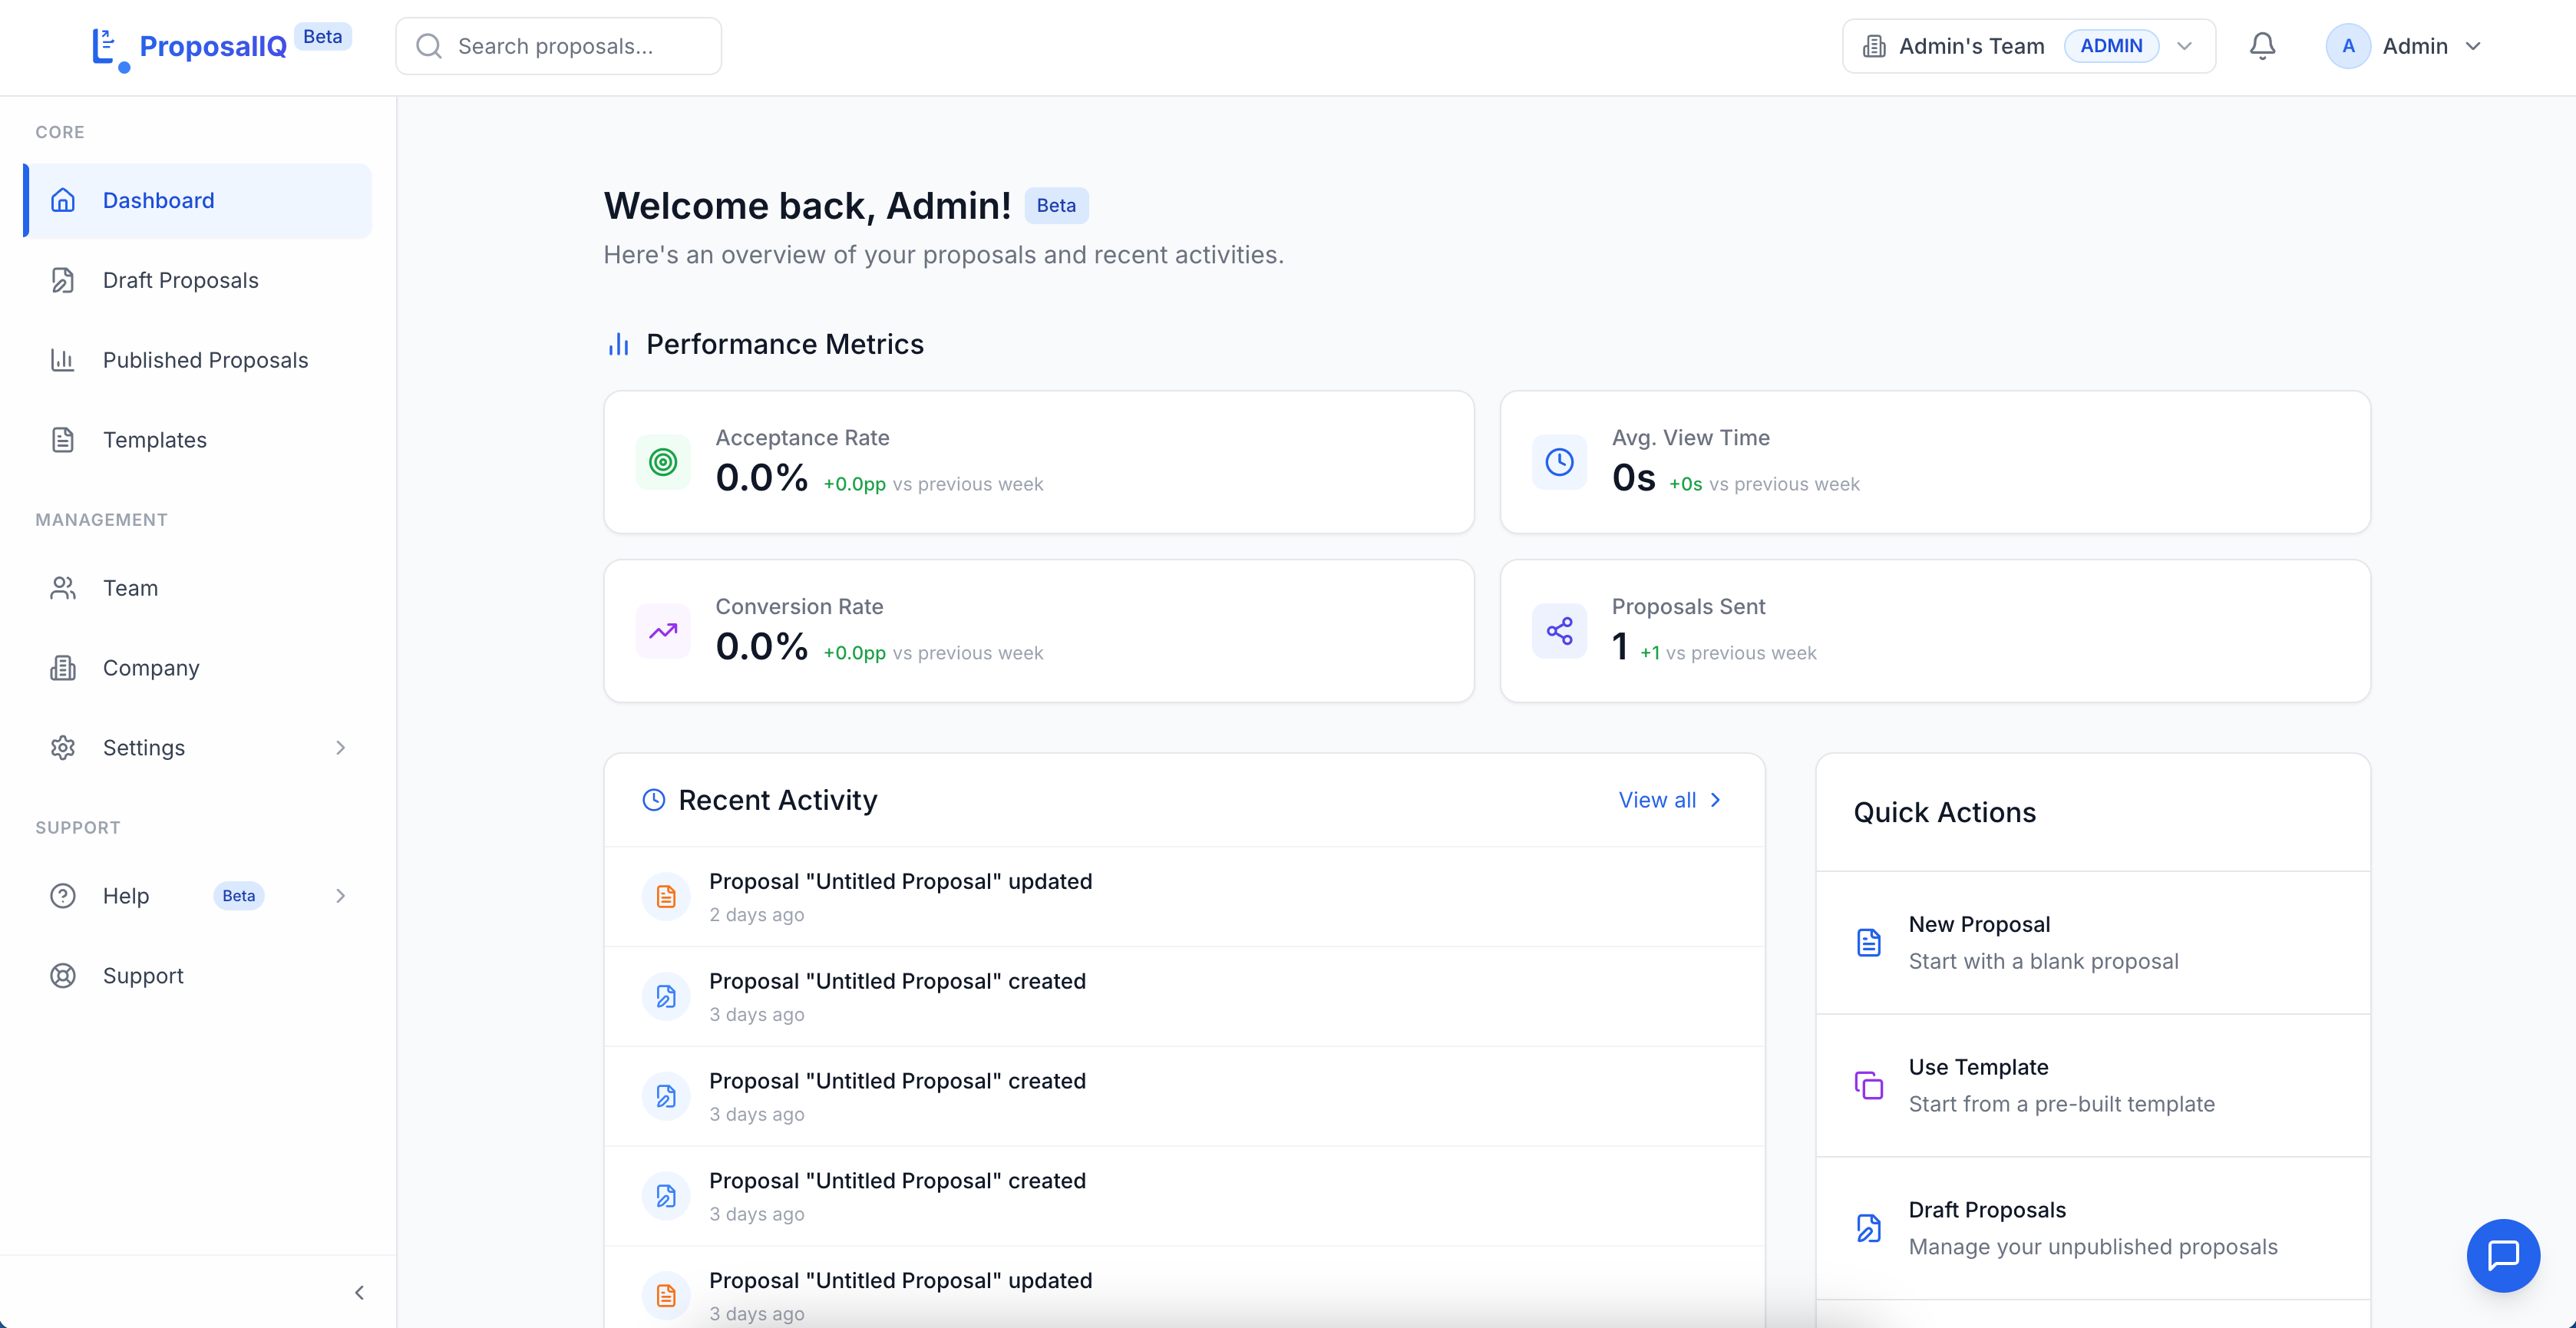Screen dimensions: 2576x1328
Task: Click the Acceptance Rate target icon
Action: pyautogui.click(x=663, y=462)
